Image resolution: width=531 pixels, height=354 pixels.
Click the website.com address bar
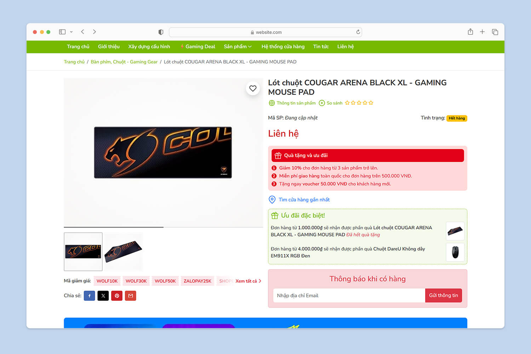(x=265, y=32)
